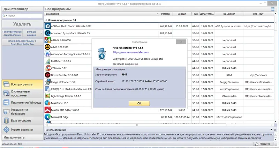Collapse the Деинсталлятор section header

(x=22, y=9)
